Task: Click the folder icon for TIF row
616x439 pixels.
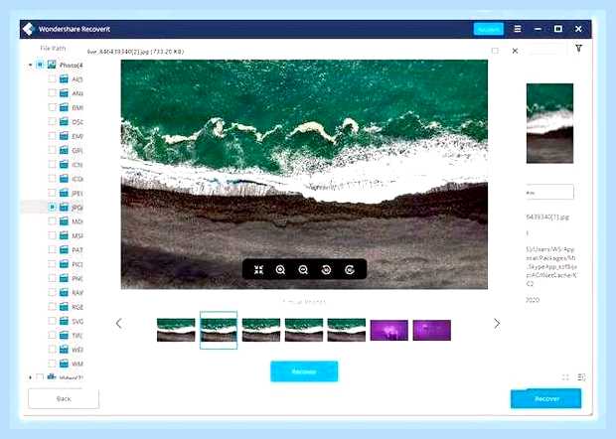Action: point(64,335)
